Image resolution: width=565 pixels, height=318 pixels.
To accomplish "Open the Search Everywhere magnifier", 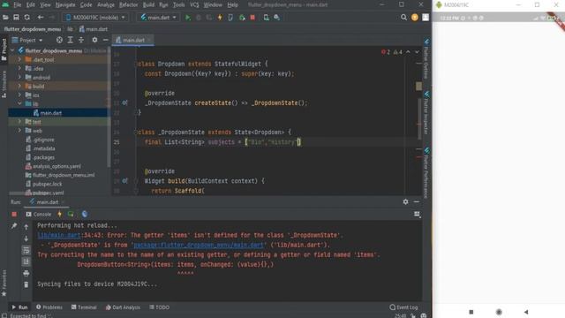I will (x=403, y=18).
